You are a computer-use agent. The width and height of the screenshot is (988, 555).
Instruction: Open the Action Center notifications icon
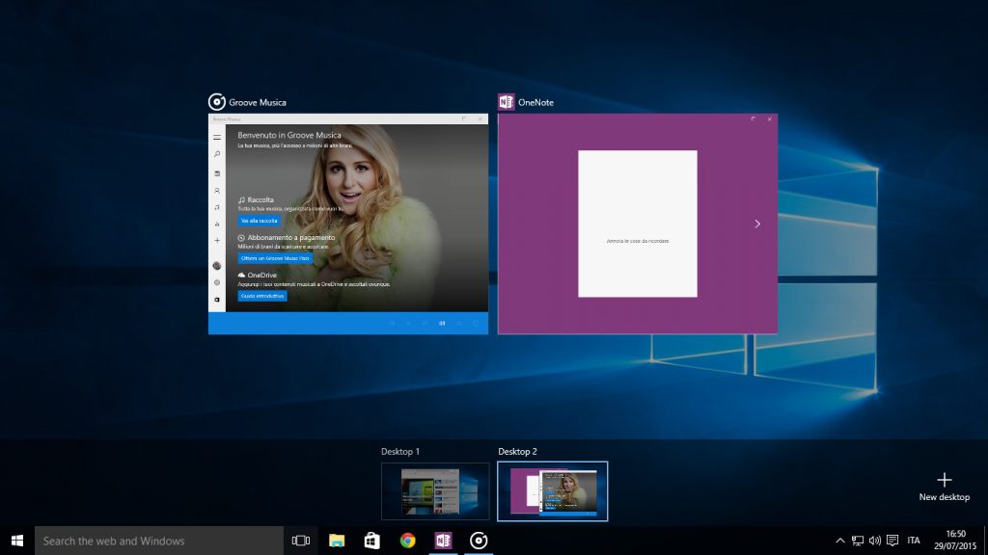(892, 541)
